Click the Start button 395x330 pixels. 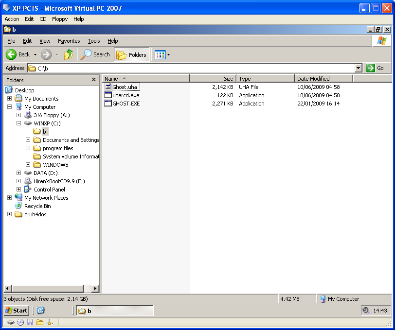pos(17,311)
